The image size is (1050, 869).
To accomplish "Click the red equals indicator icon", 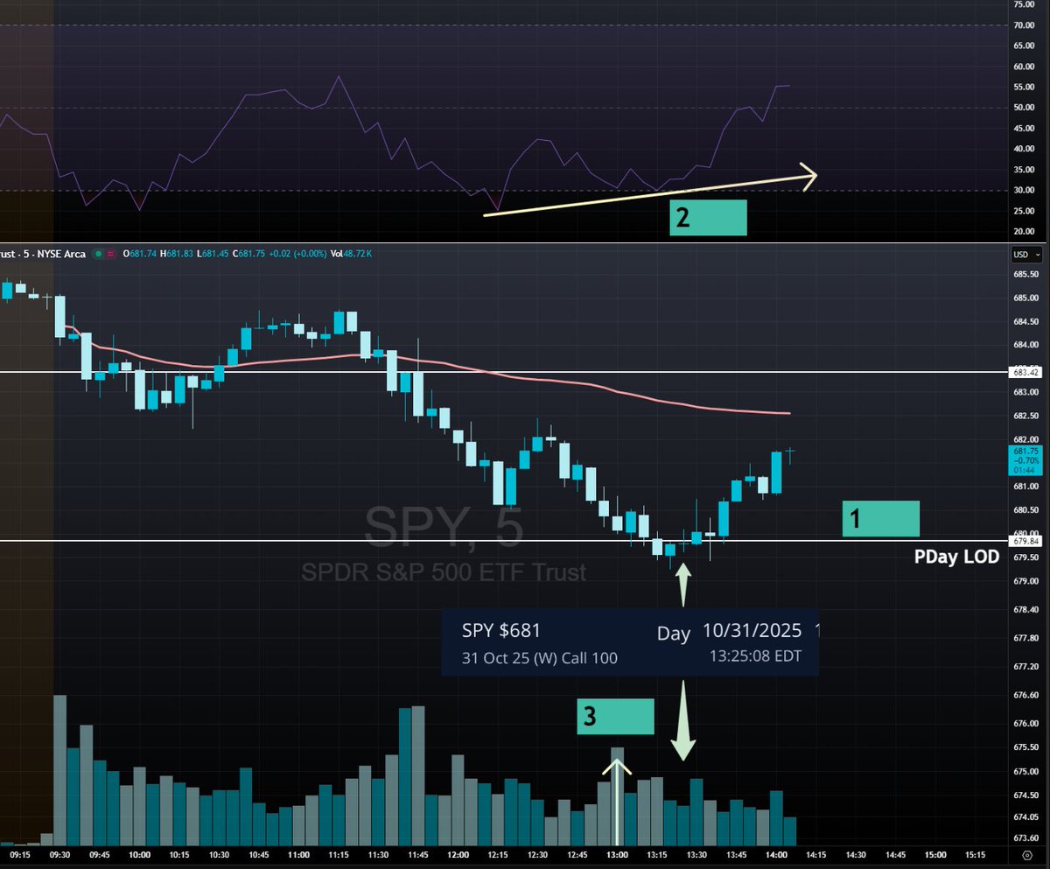I will pyautogui.click(x=110, y=254).
